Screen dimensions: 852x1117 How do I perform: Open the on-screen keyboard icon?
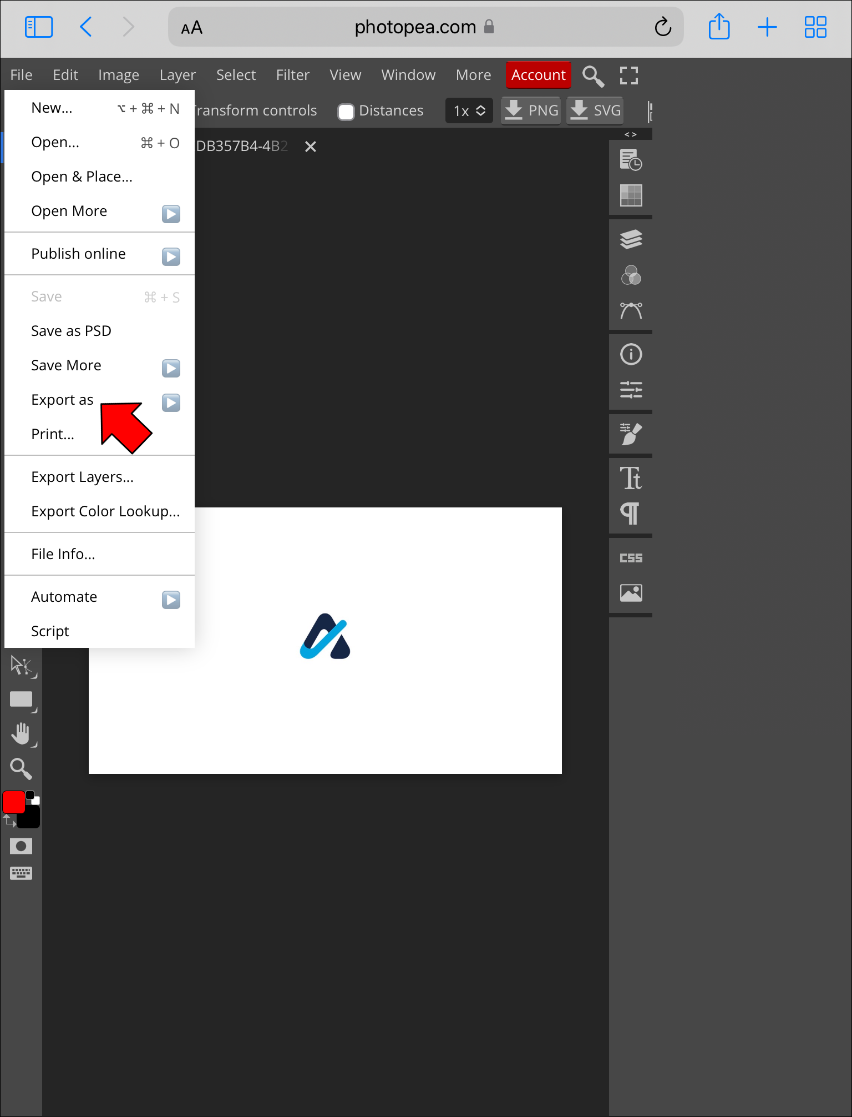point(21,873)
